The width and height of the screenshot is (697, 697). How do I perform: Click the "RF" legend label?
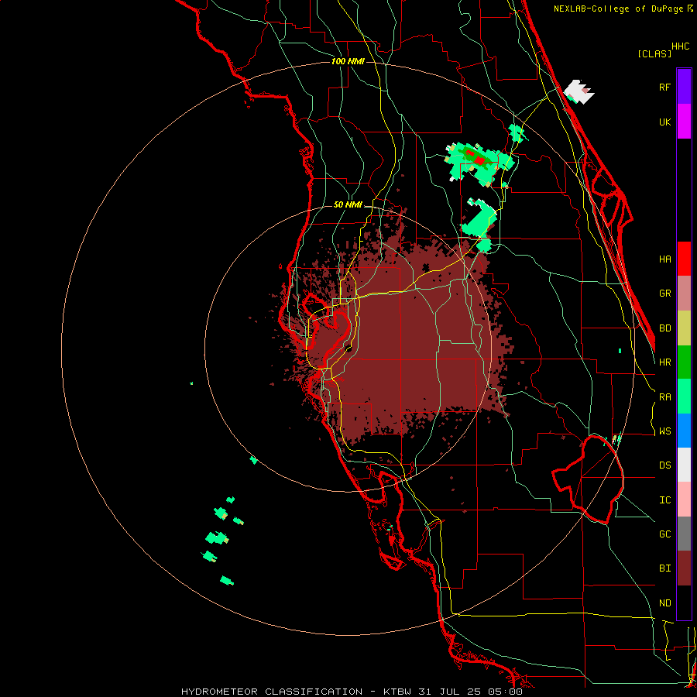[x=665, y=88]
